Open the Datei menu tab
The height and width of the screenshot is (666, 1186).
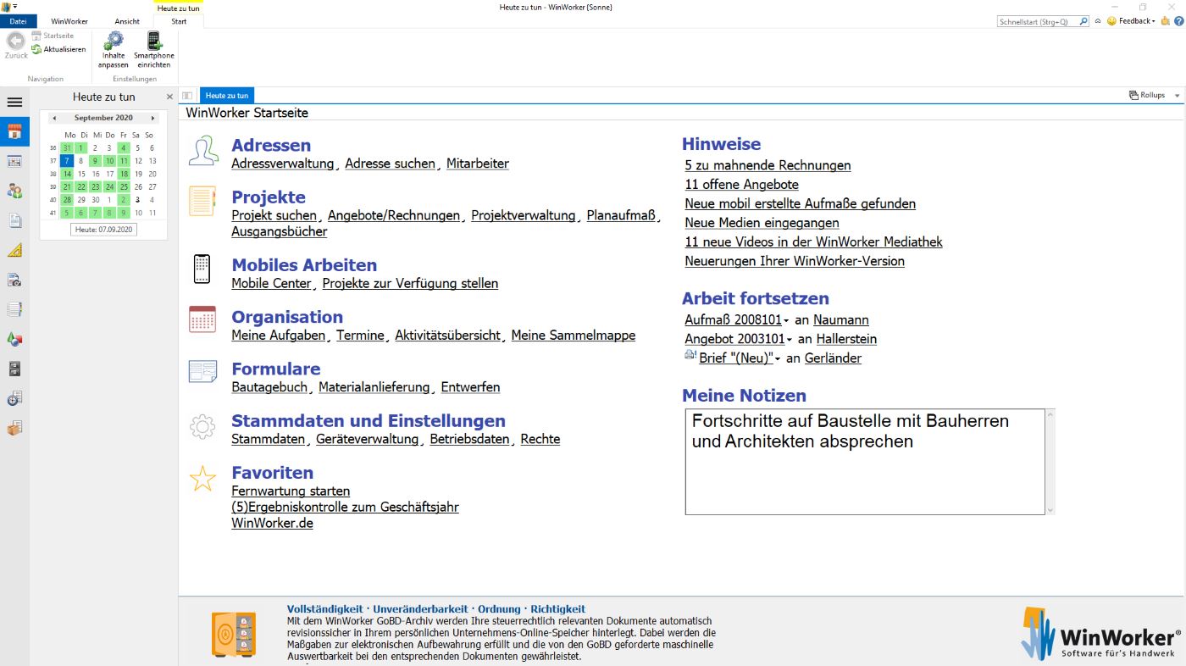pos(18,21)
